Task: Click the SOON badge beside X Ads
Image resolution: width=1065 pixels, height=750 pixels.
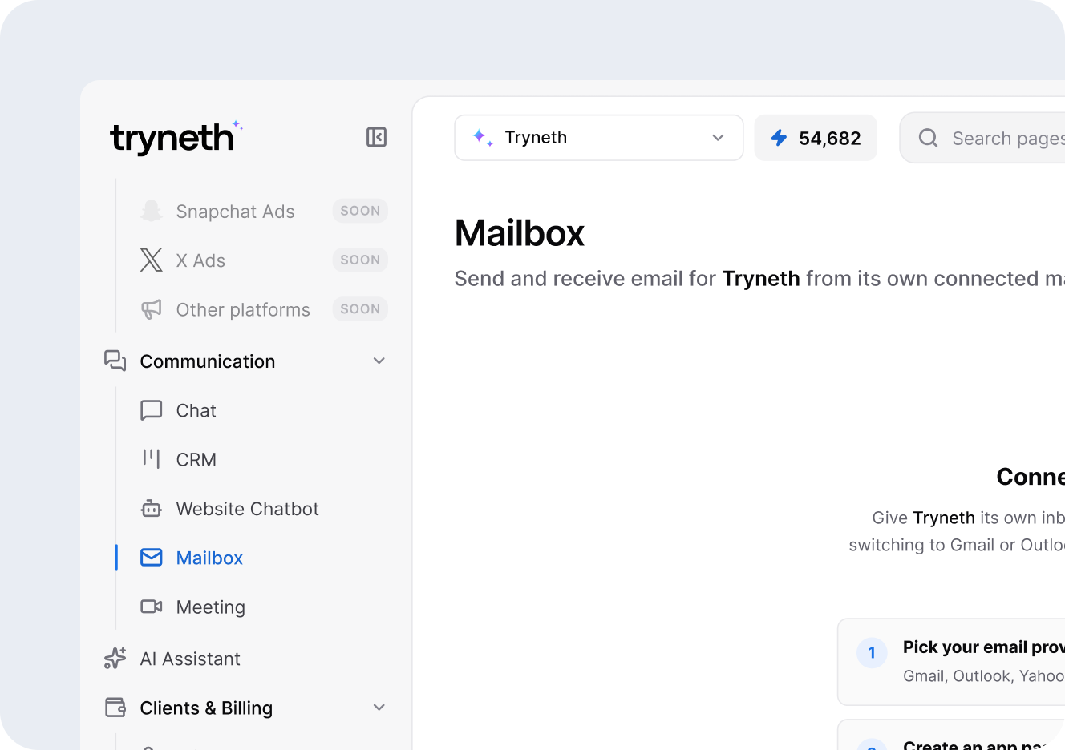Action: point(360,260)
